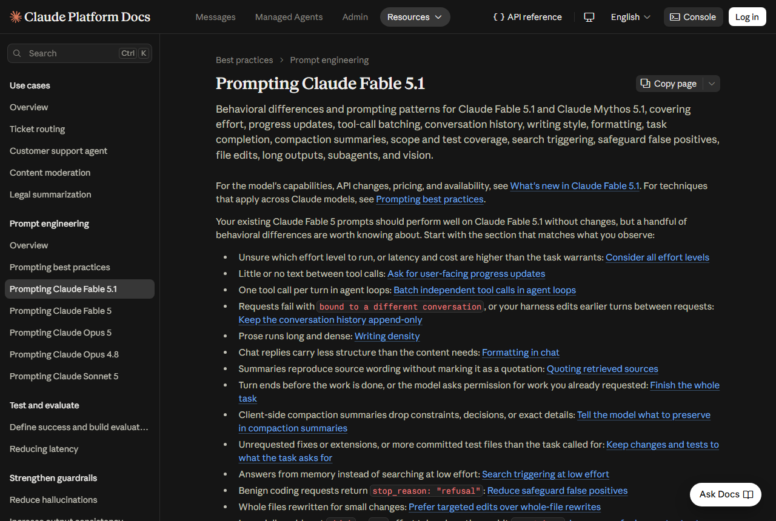Click the Log in button
The height and width of the screenshot is (521, 776).
coord(747,17)
